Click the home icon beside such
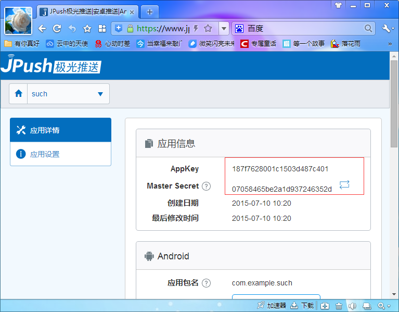The height and width of the screenshot is (312, 399). pos(18,93)
